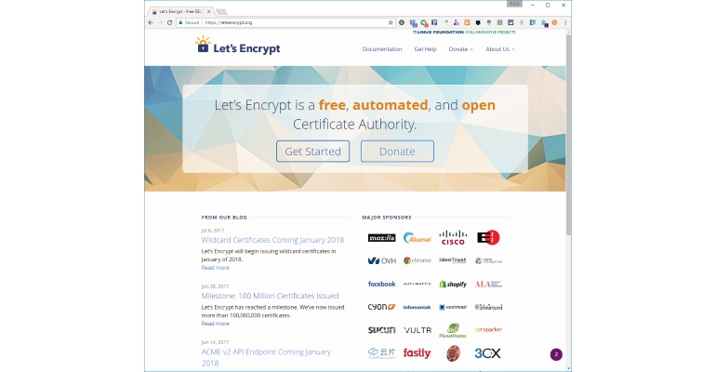Open the Chrome sponsor logo

pyautogui.click(x=417, y=260)
